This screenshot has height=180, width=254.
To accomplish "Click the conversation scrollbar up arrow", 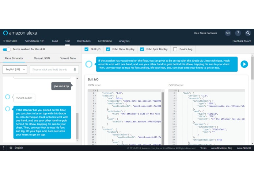I will click(77, 78).
